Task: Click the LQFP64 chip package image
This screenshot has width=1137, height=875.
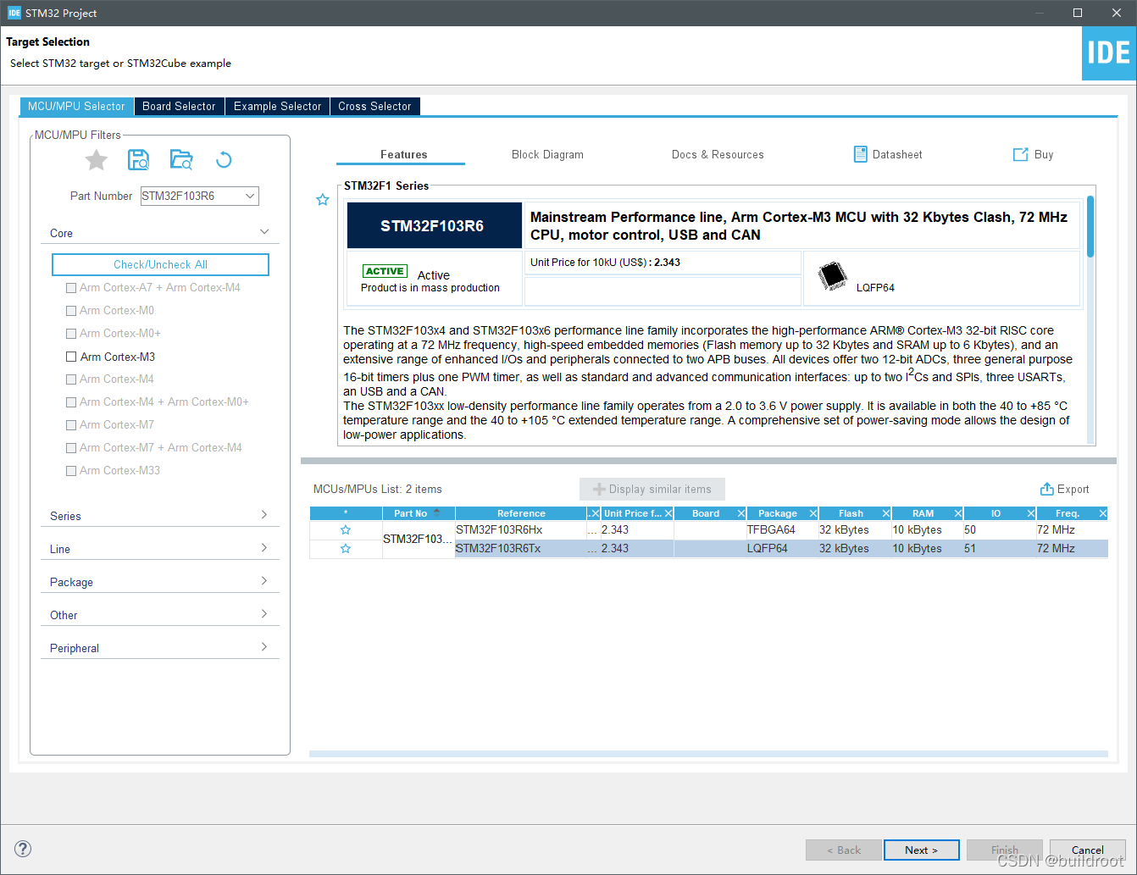Action: click(x=833, y=276)
